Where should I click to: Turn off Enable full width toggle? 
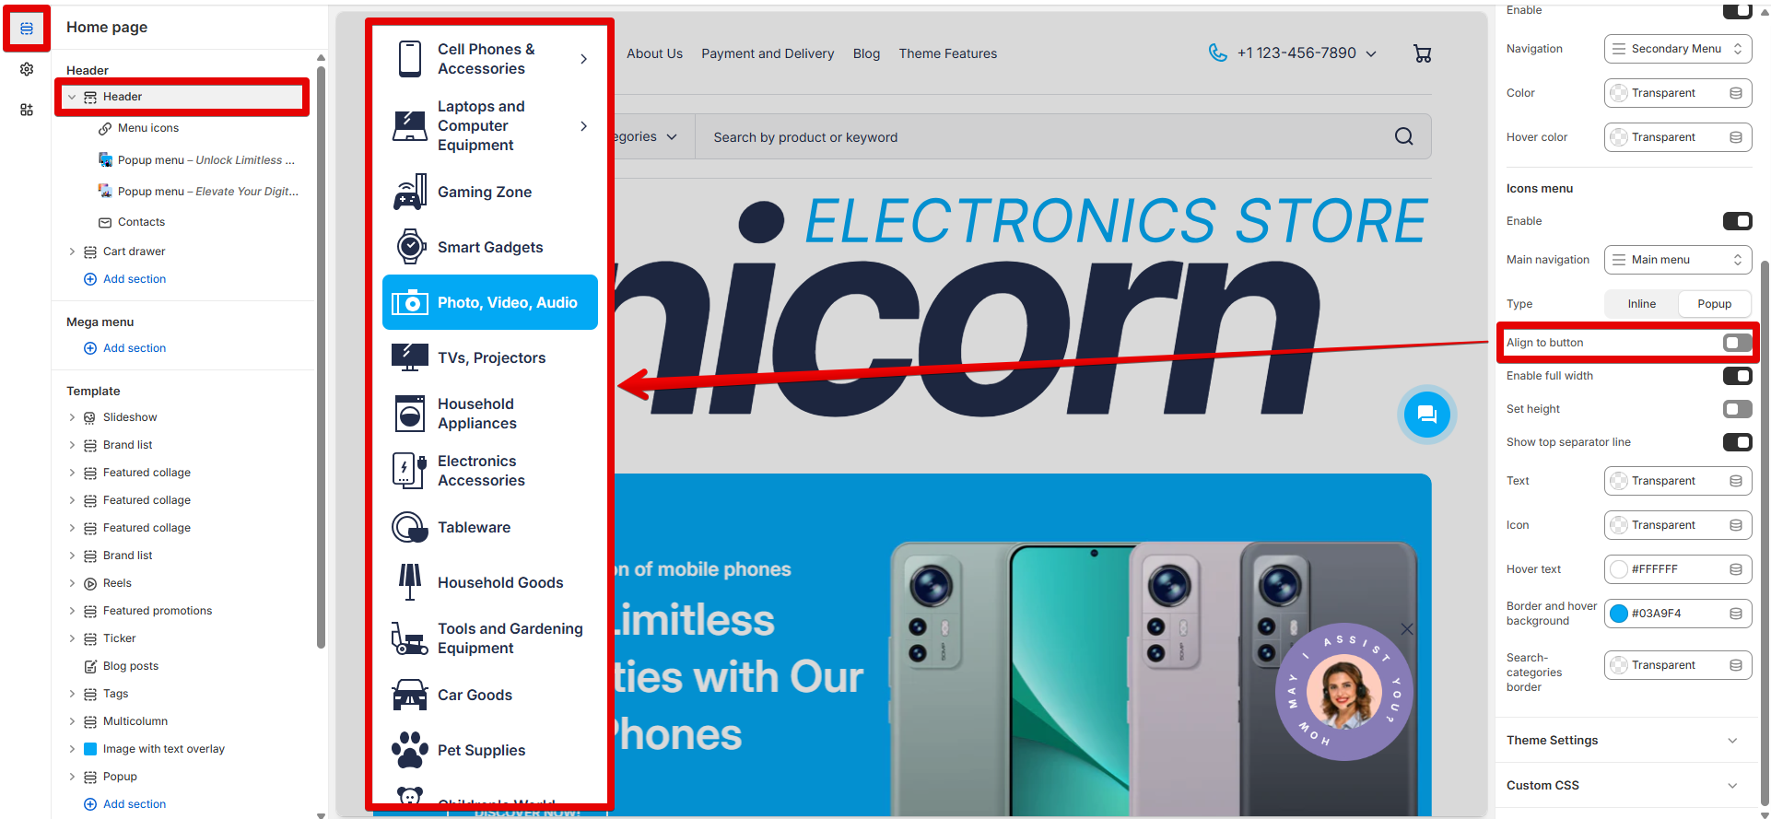(1737, 376)
